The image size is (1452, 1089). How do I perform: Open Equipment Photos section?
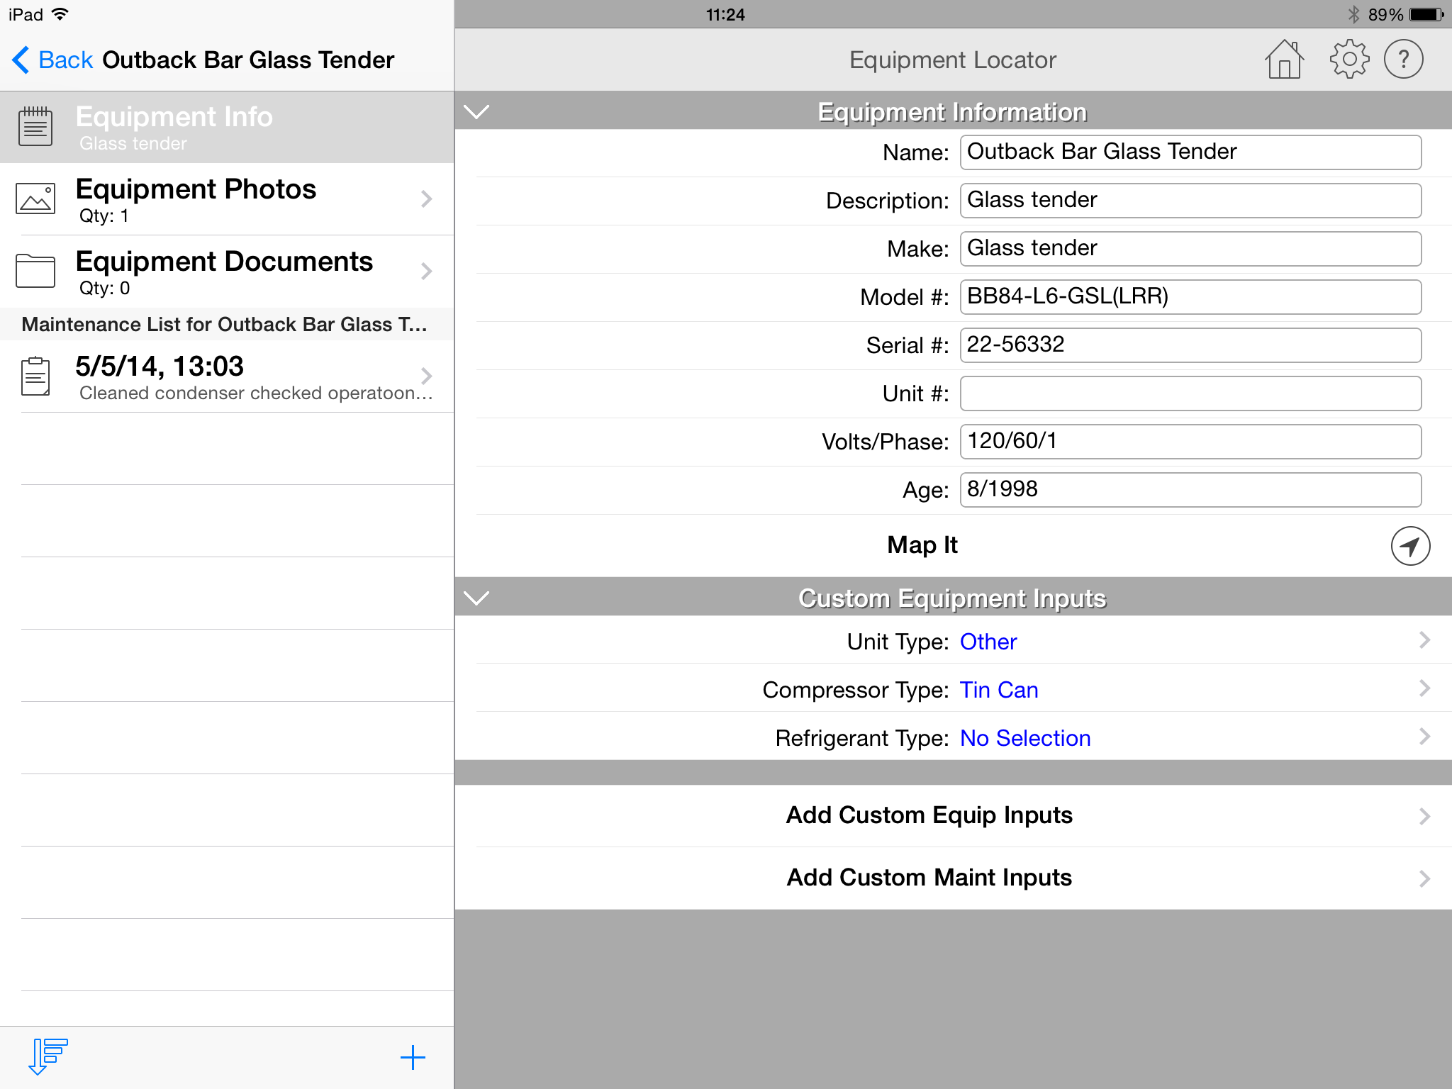(227, 199)
